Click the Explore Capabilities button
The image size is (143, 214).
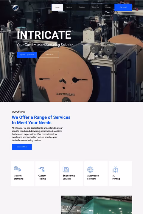click(x=27, y=55)
